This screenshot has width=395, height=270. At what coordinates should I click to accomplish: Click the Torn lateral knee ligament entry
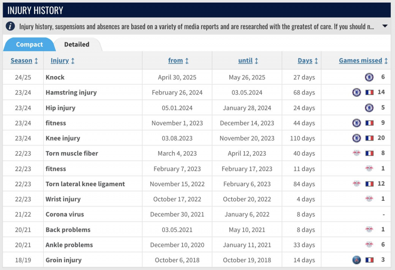pyautogui.click(x=85, y=184)
